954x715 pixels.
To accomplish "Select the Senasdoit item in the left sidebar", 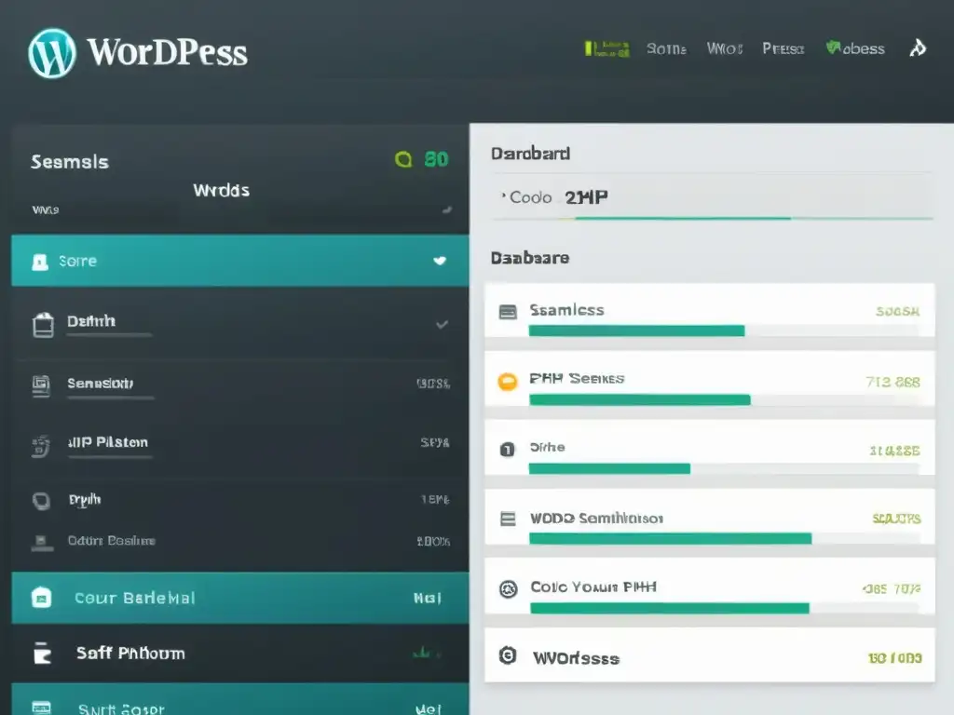I will [101, 384].
